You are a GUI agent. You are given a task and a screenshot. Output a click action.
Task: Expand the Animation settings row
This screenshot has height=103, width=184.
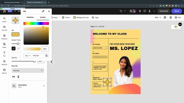coord(28,86)
